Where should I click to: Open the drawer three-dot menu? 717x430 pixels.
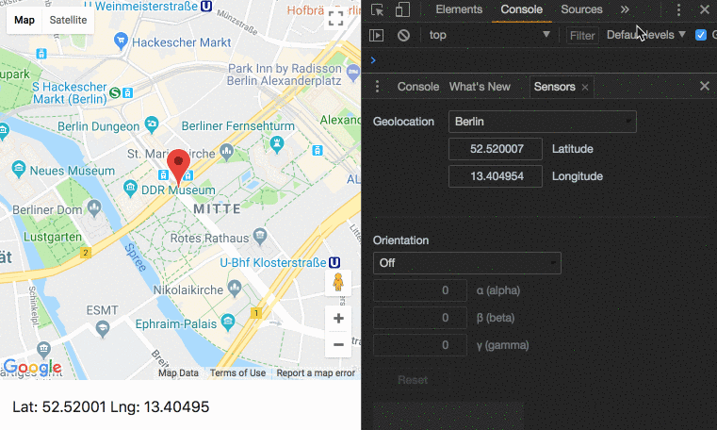(x=377, y=87)
